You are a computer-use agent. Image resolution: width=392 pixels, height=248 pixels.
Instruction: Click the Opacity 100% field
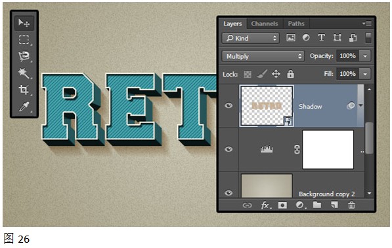tap(347, 56)
